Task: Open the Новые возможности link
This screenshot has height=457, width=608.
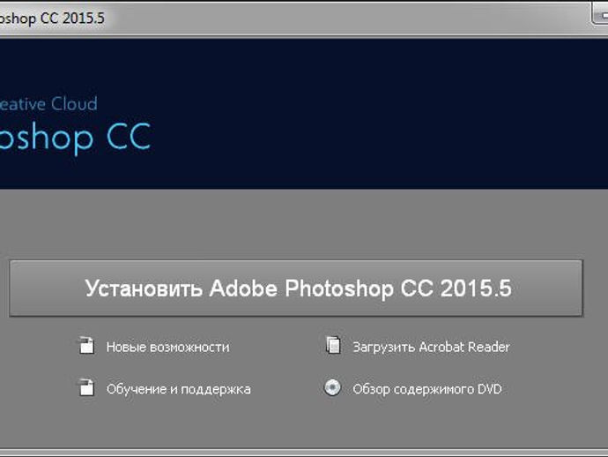Action: point(168,347)
